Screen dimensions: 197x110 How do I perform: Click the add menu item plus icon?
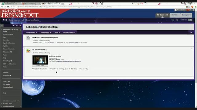(x=2, y=25)
